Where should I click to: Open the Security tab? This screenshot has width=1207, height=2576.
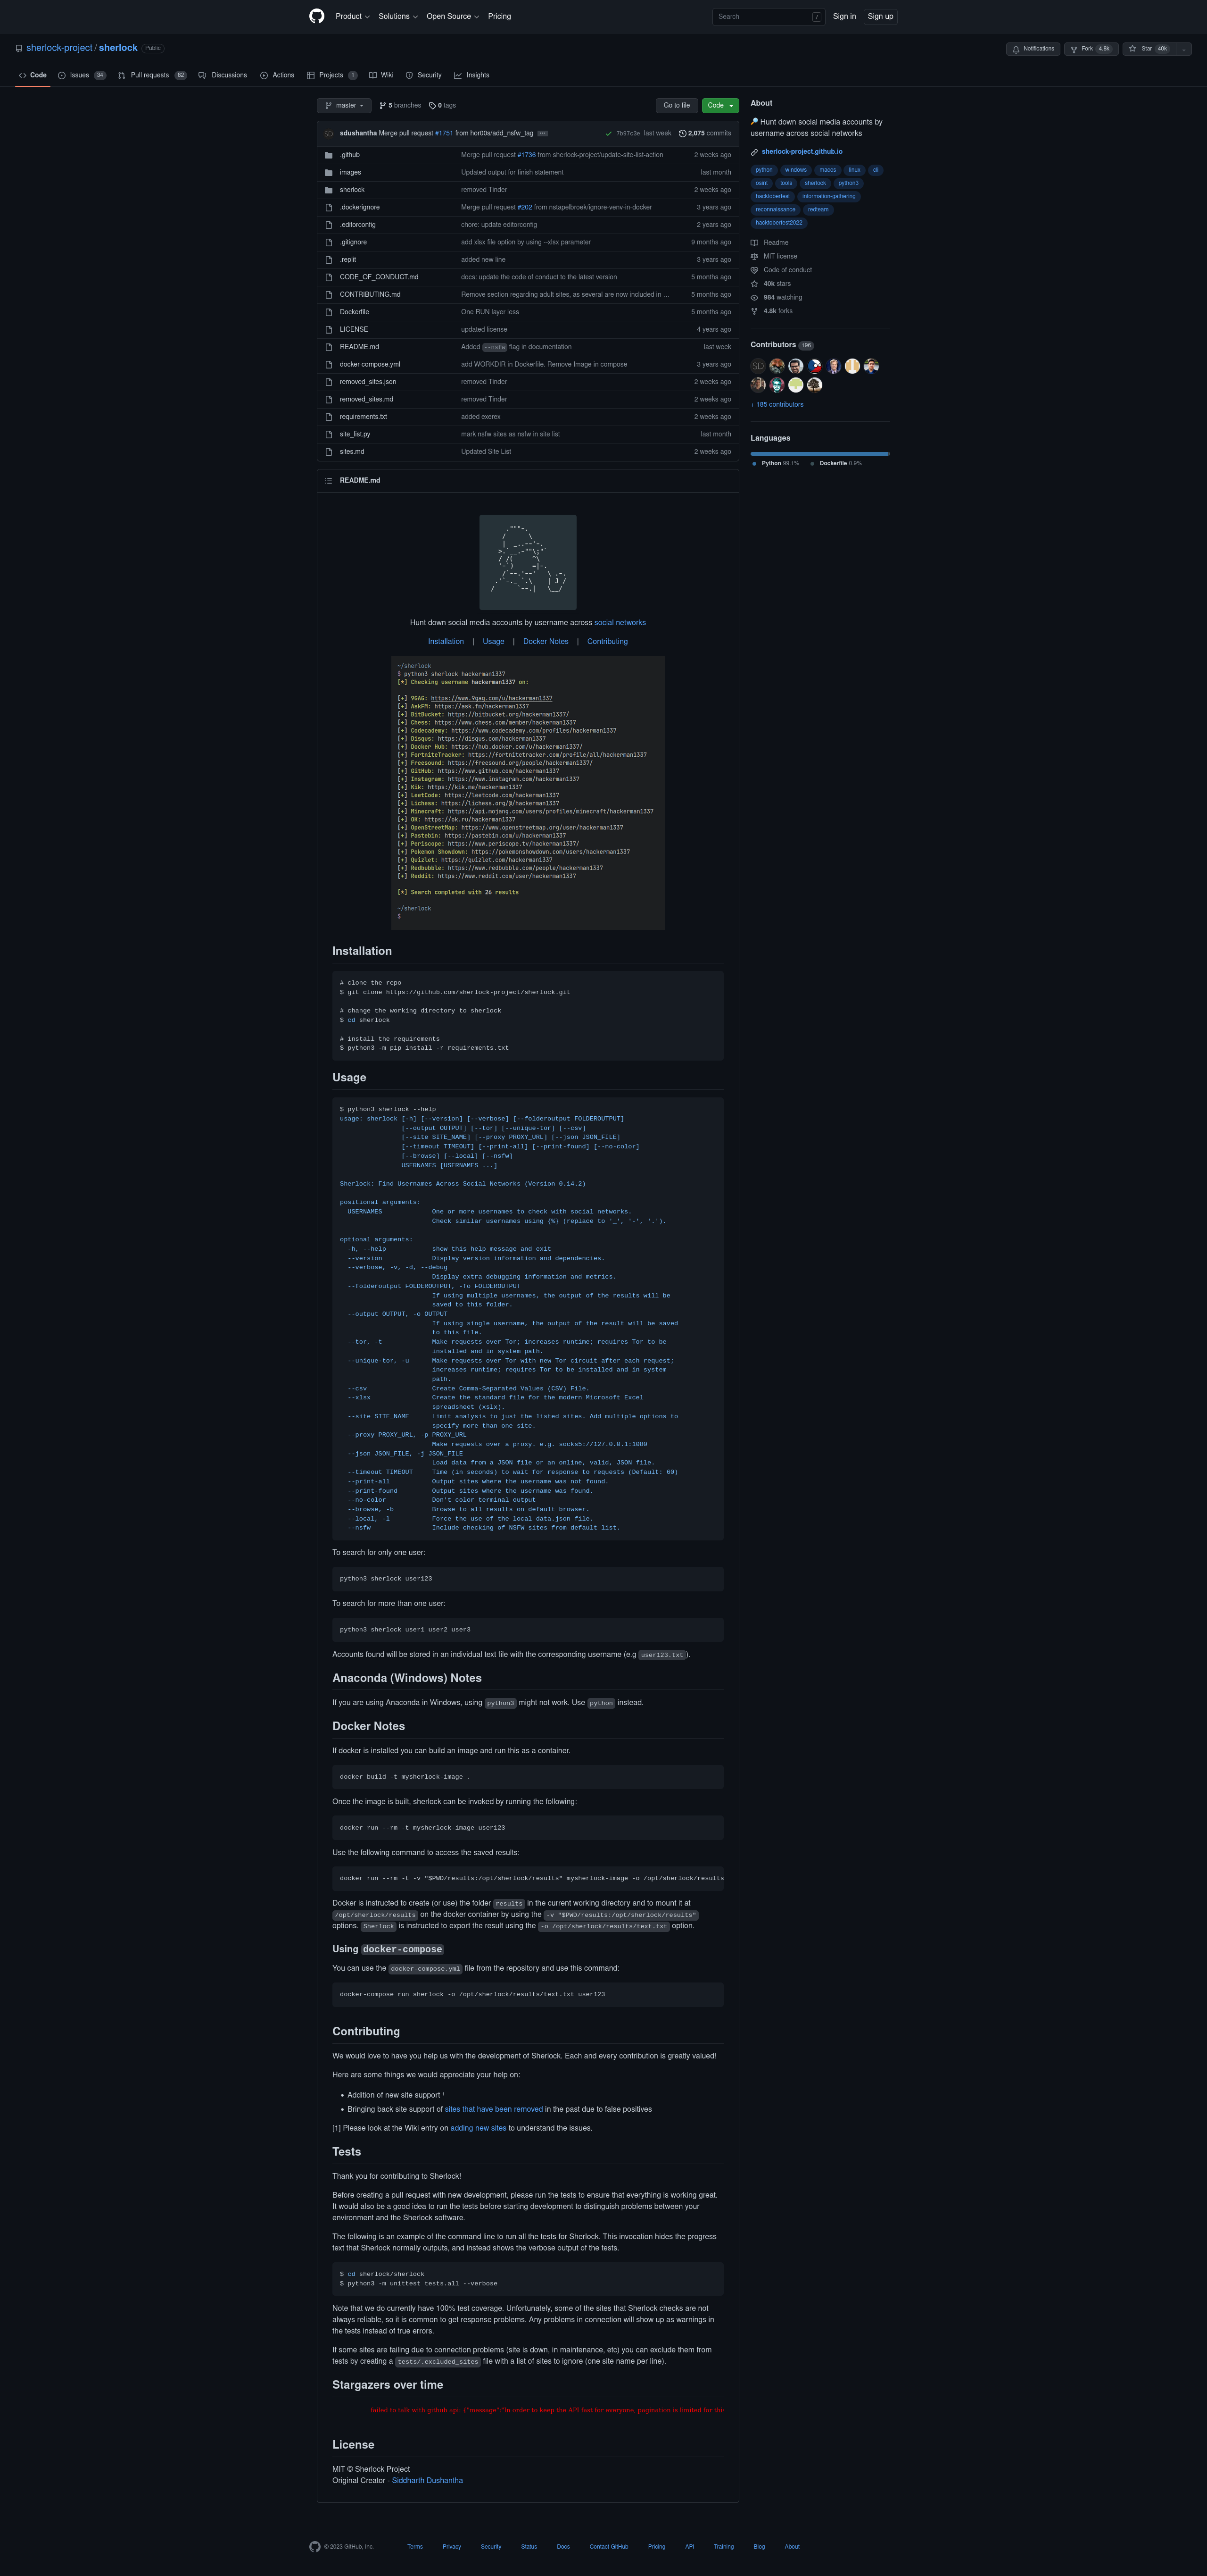coord(424,75)
